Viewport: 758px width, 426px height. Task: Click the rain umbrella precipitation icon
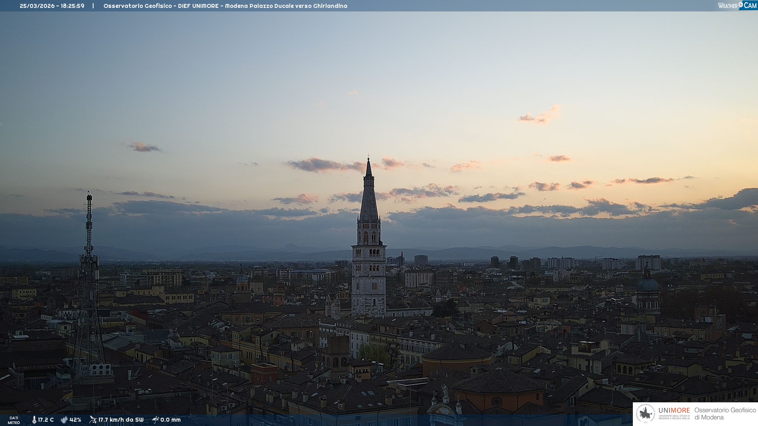coord(155,420)
